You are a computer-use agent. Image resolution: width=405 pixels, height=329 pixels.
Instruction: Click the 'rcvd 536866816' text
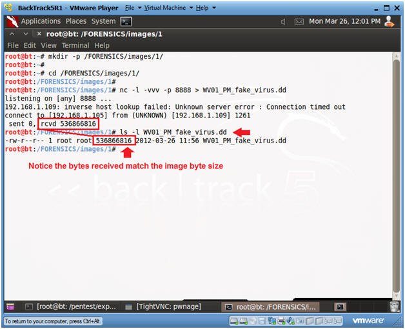tap(68, 124)
